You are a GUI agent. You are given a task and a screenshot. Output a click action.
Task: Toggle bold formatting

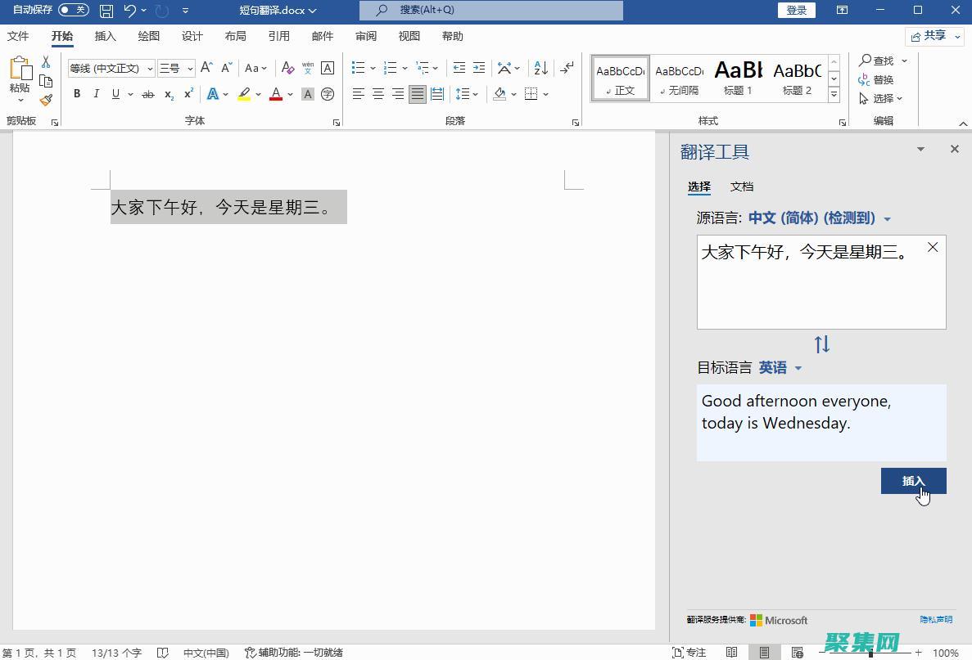tap(77, 95)
